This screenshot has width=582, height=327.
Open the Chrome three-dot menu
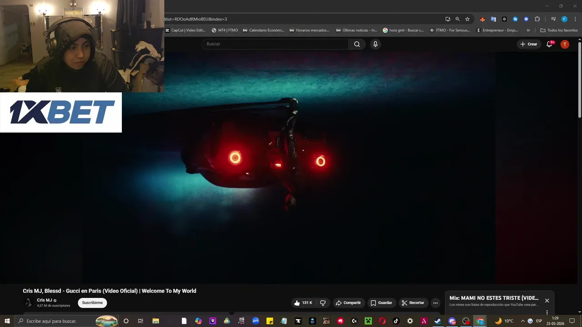[575, 19]
